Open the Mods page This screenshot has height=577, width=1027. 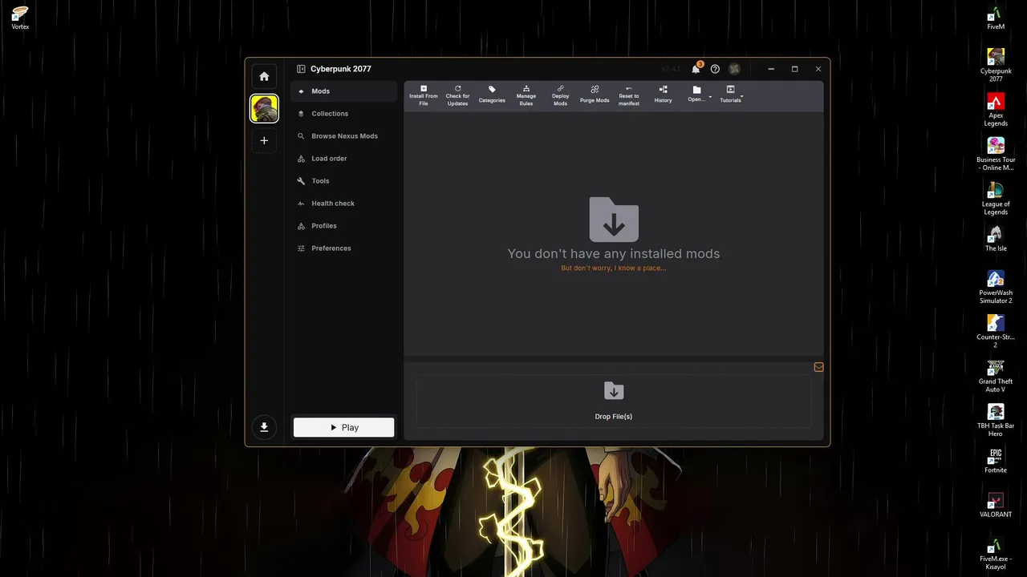(343, 91)
